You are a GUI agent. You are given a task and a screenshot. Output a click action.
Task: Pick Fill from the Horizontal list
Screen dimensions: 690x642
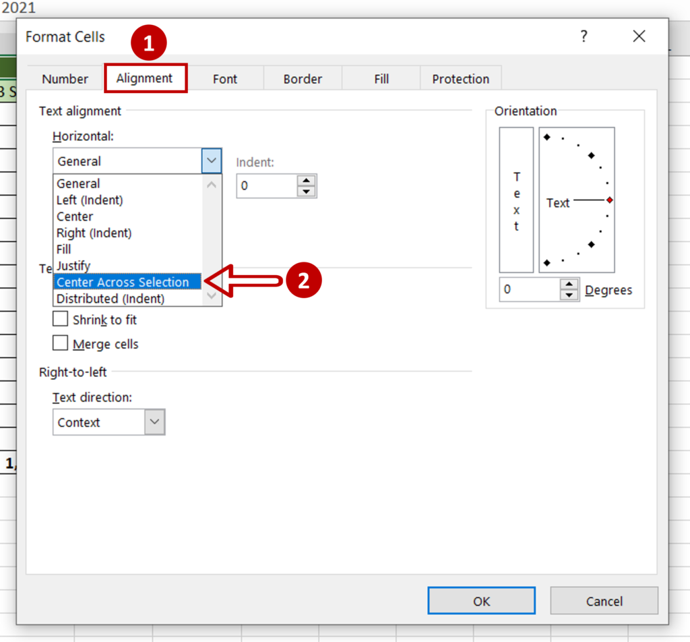pos(127,250)
